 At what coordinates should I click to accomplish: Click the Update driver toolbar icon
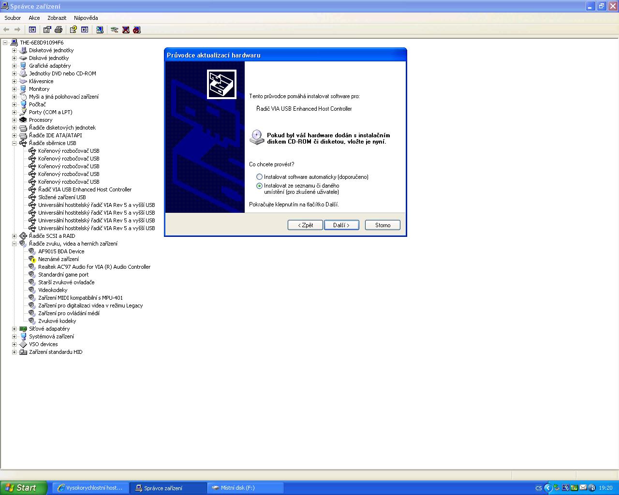pyautogui.click(x=115, y=29)
